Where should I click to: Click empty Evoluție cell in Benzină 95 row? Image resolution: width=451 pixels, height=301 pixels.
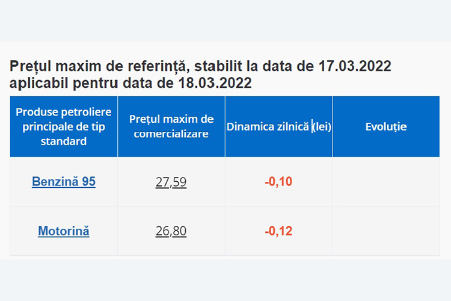[x=386, y=182]
